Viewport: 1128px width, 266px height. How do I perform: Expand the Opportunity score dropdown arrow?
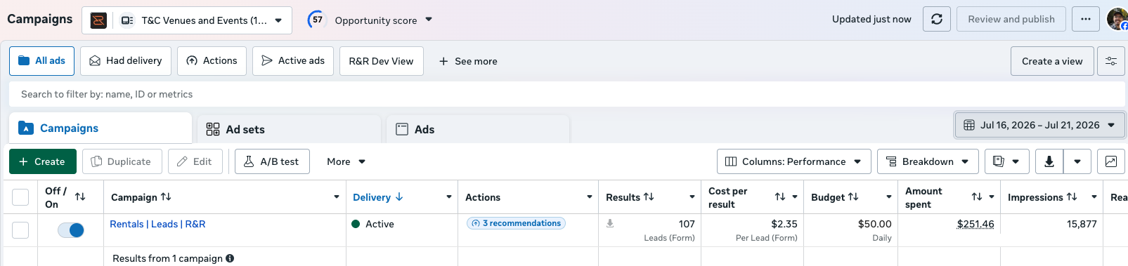(x=429, y=20)
